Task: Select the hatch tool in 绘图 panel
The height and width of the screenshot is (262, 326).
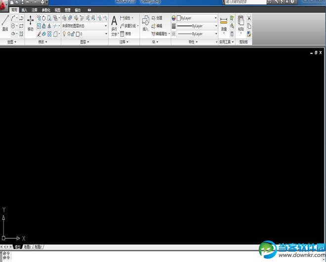Action: tap(21, 34)
